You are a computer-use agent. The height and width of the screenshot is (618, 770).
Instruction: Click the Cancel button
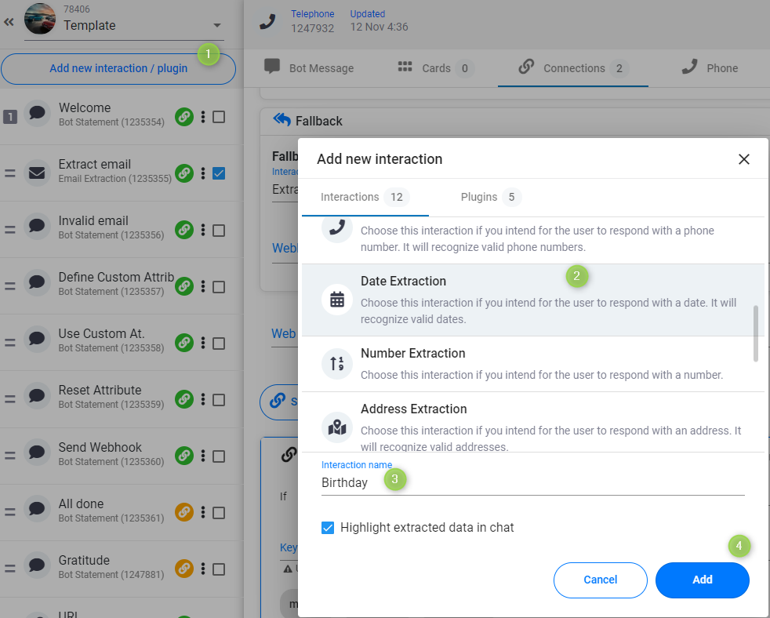coord(600,580)
